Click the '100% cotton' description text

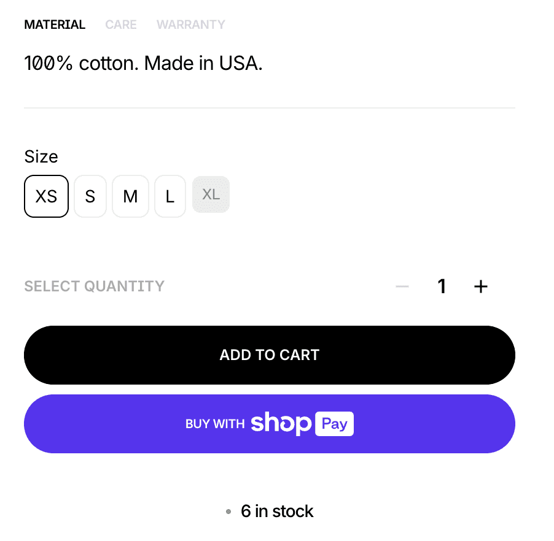(x=144, y=64)
